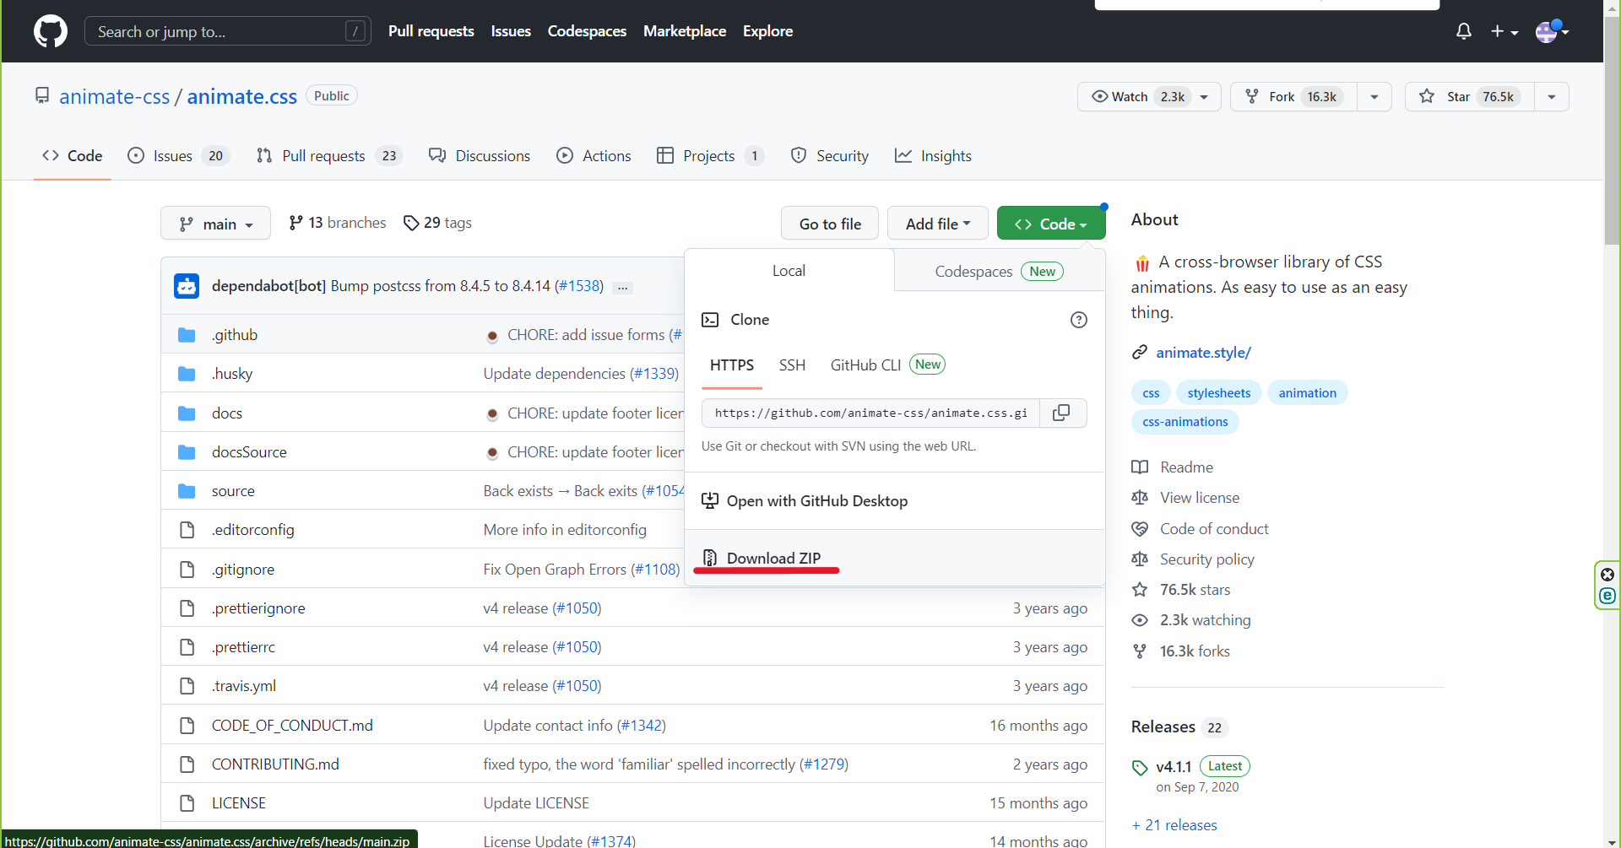Click the 29 tags link

click(437, 223)
